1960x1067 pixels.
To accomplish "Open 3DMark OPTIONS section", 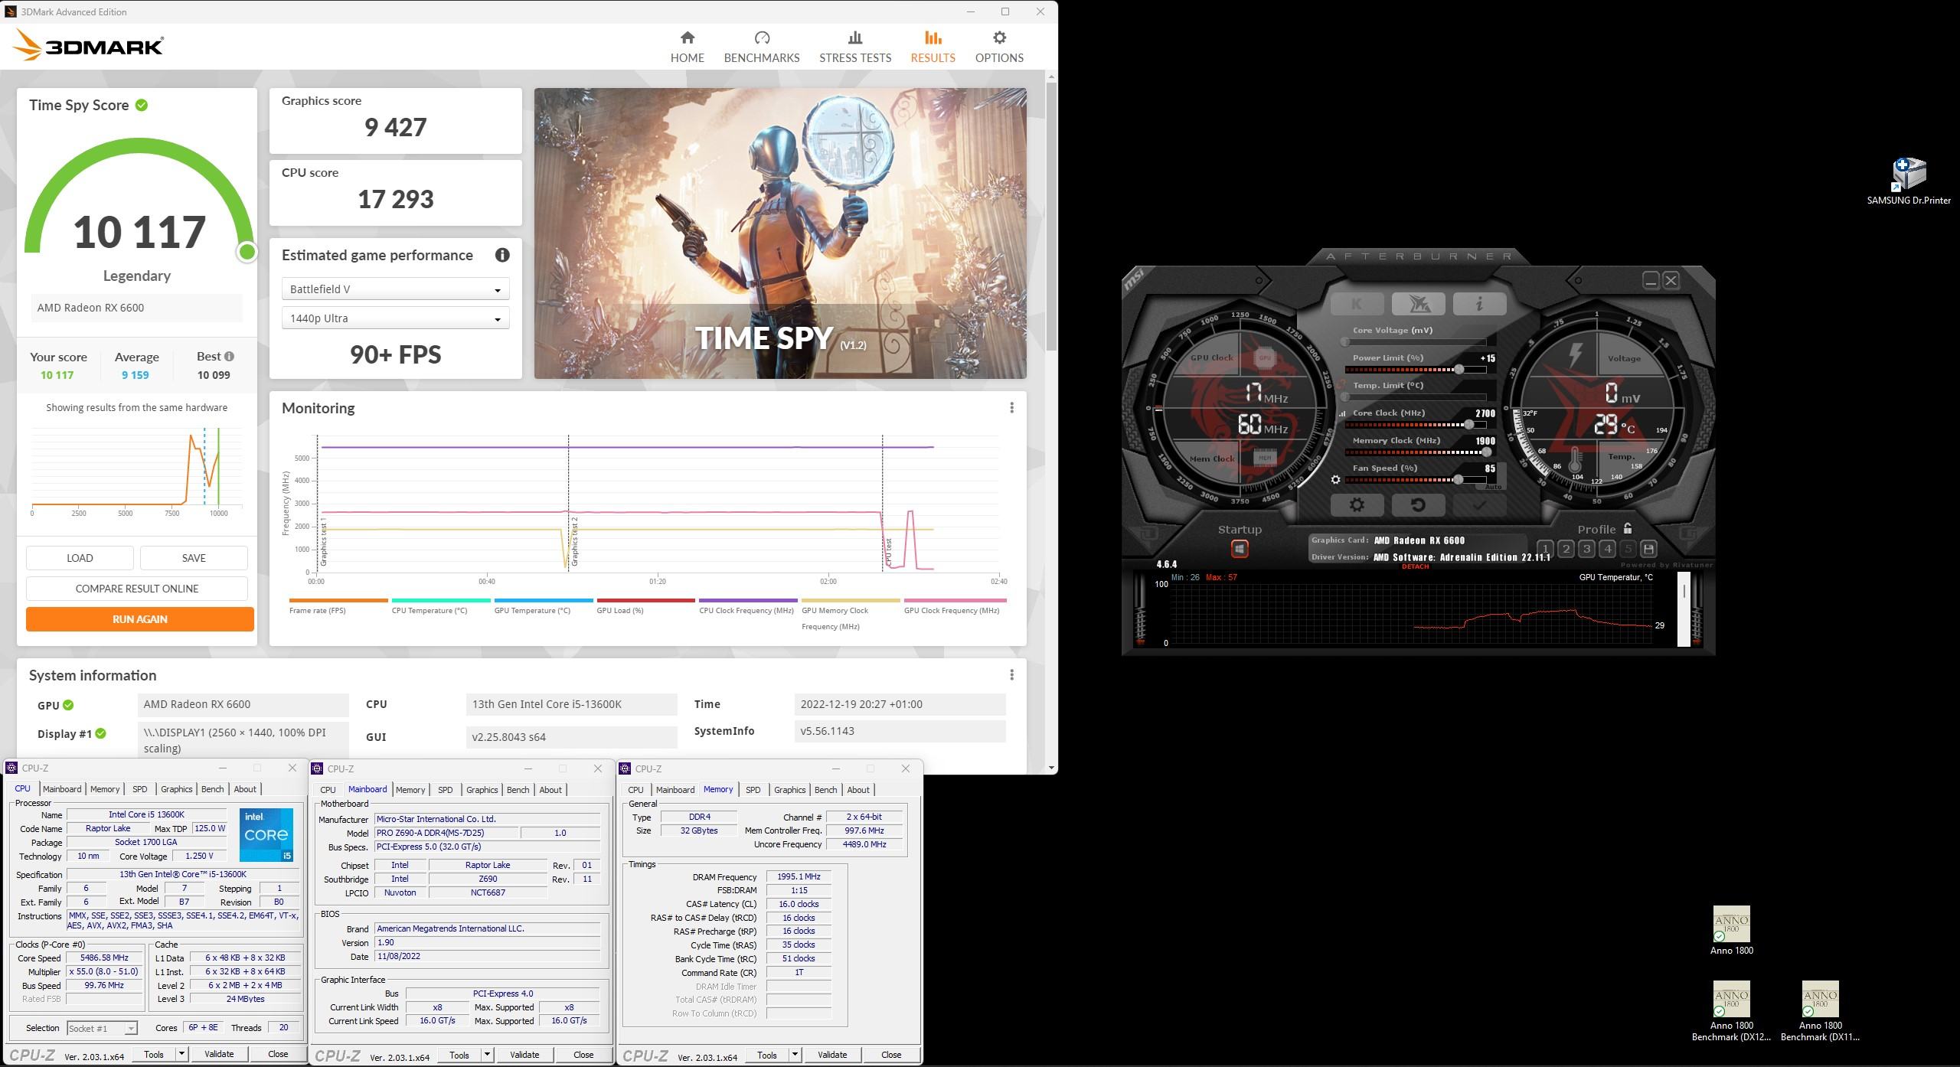I will [x=999, y=47].
